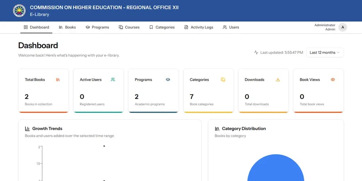
Task: Select the Categories stat card
Action: (209, 90)
